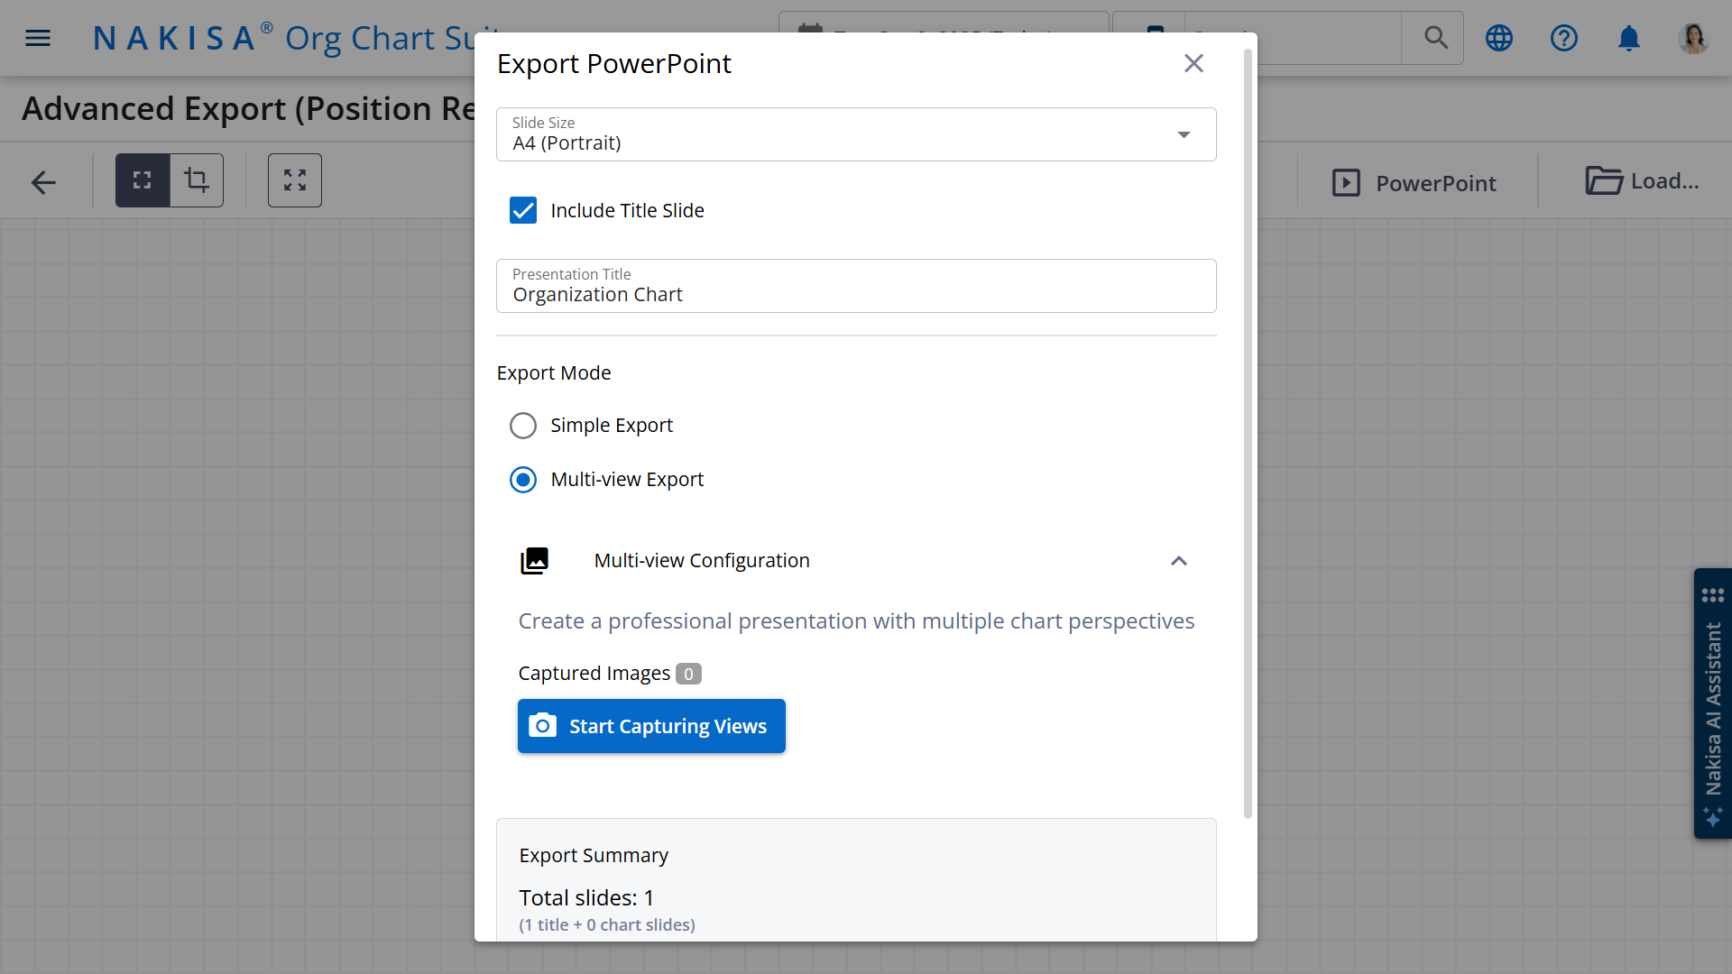
Task: Uncheck Include Title Slide checkbox
Action: [x=523, y=210]
